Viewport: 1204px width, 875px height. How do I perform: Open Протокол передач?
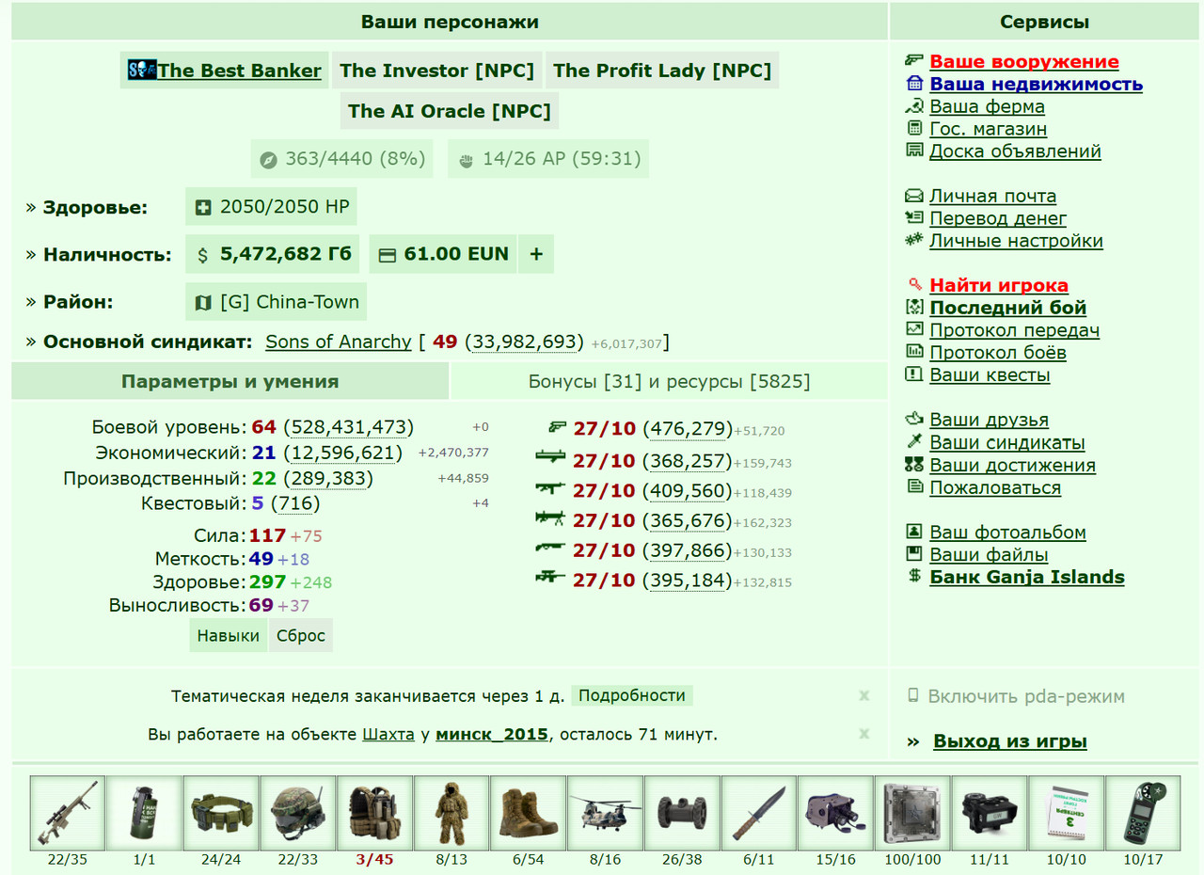click(x=1014, y=330)
